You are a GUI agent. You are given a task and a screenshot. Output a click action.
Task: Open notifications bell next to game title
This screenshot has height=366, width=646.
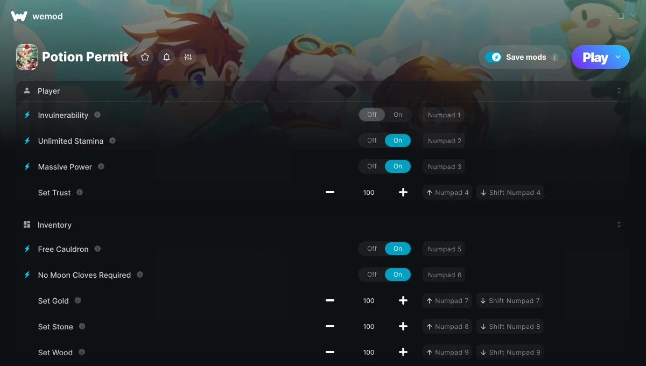tap(166, 57)
